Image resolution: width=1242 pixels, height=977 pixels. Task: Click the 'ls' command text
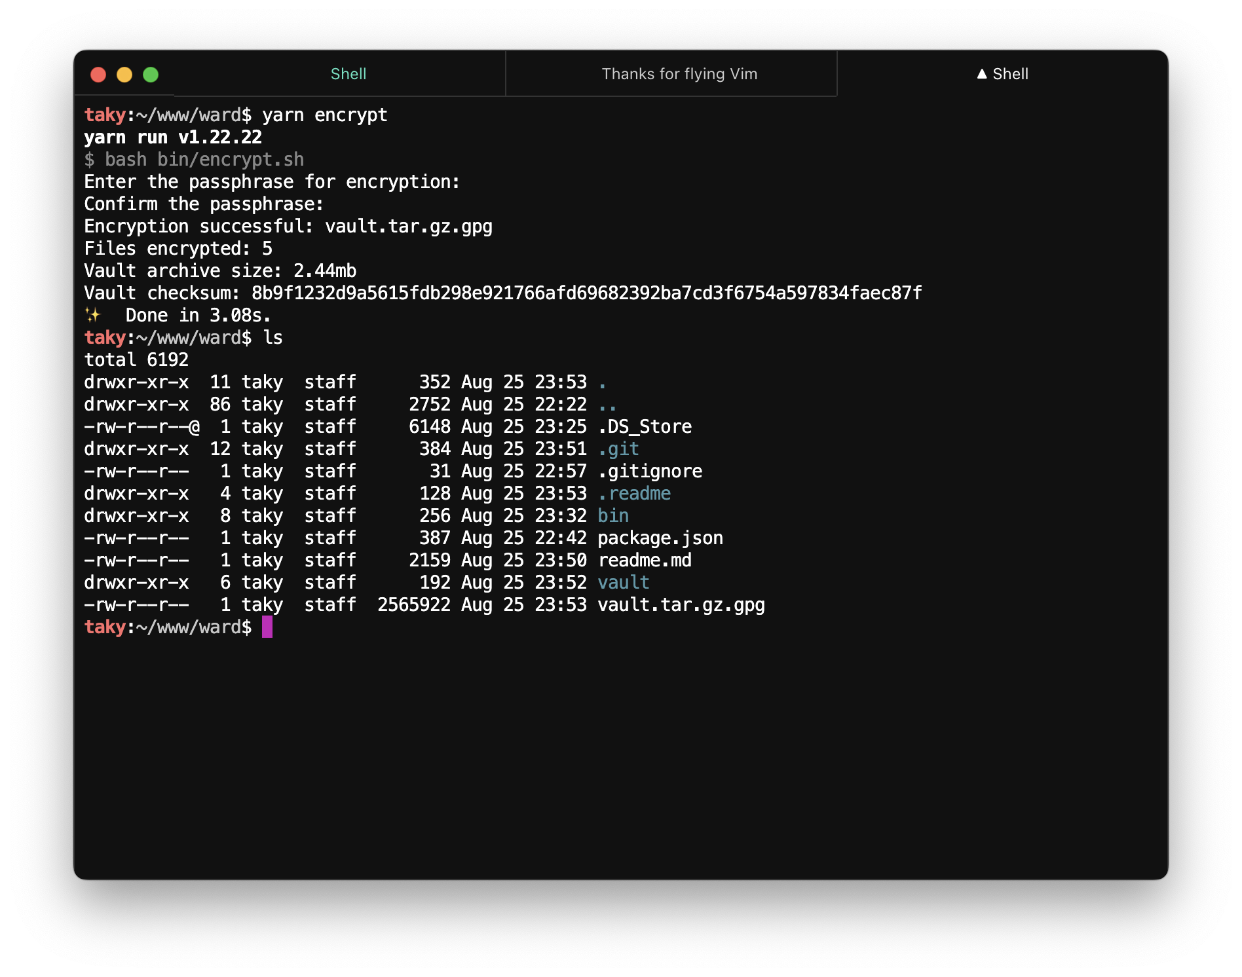[273, 338]
